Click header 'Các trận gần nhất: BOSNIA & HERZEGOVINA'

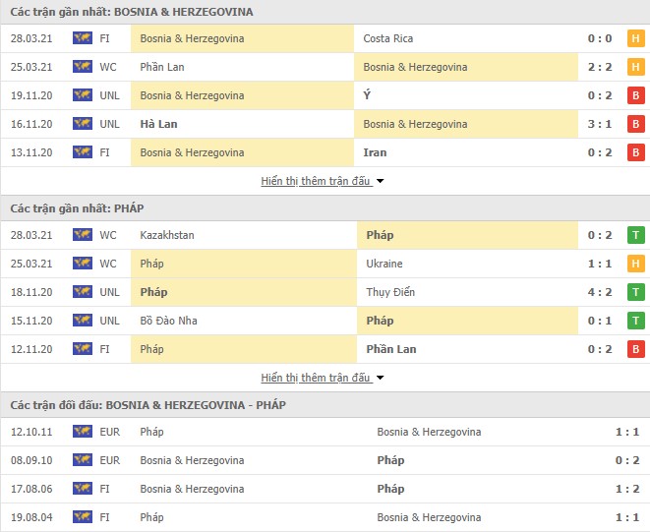pos(132,12)
